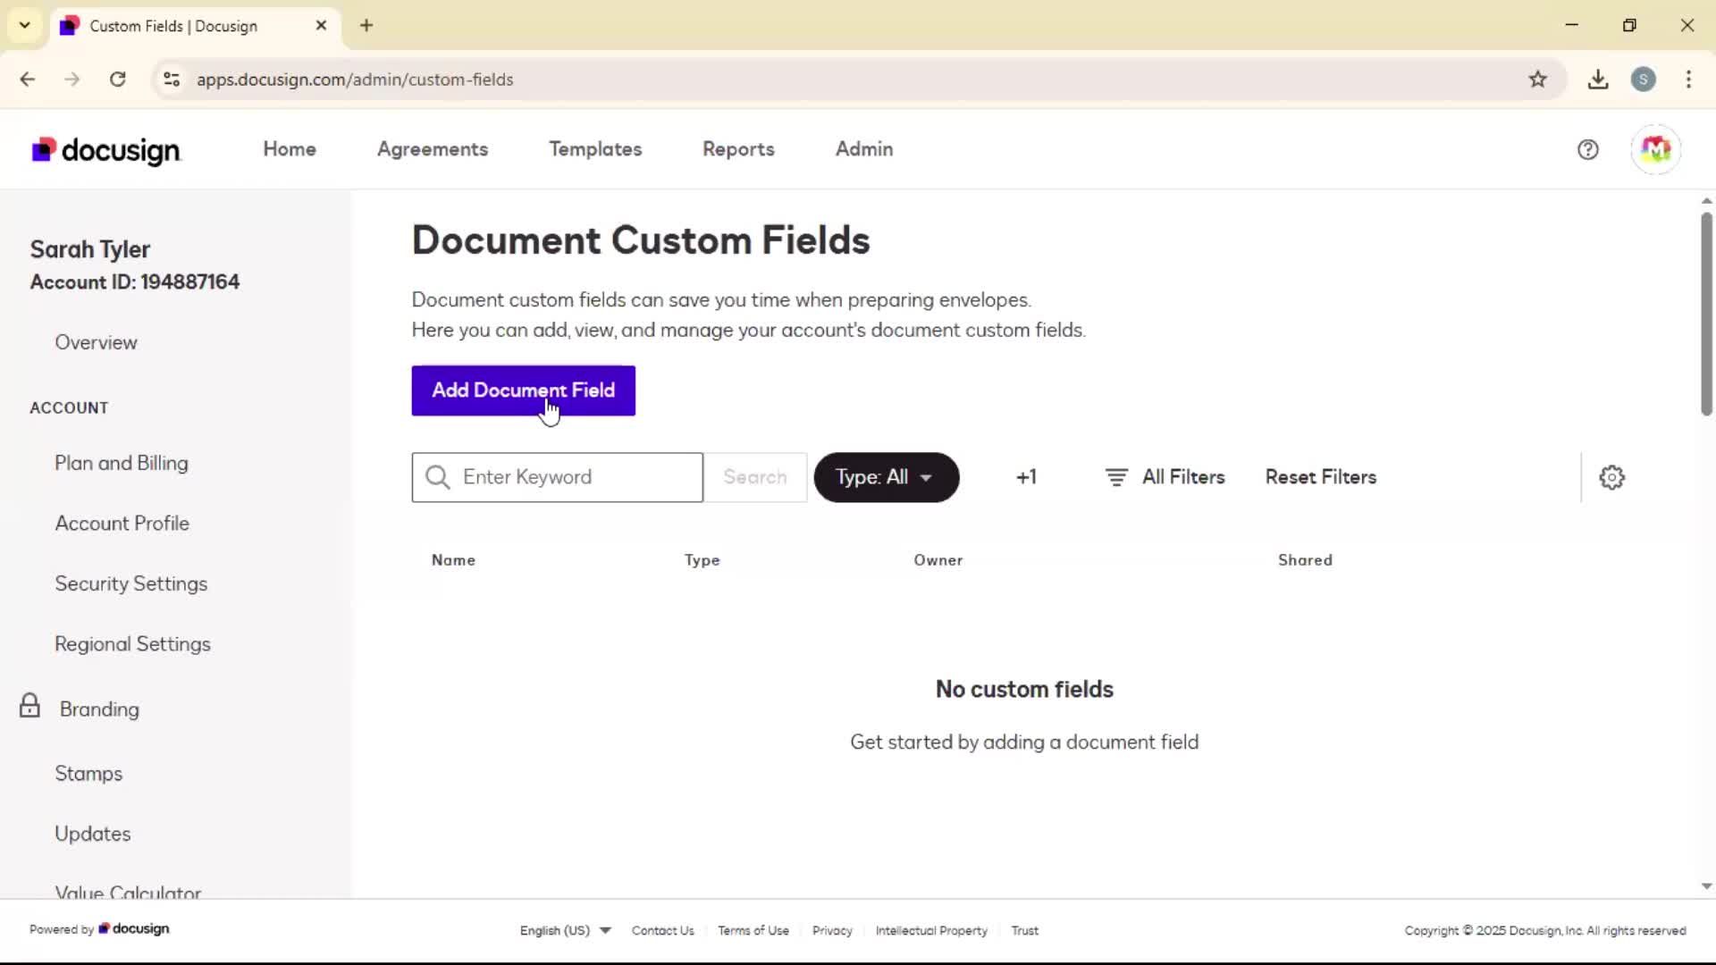Sort by Owner column header
The width and height of the screenshot is (1716, 965).
pyautogui.click(x=938, y=560)
